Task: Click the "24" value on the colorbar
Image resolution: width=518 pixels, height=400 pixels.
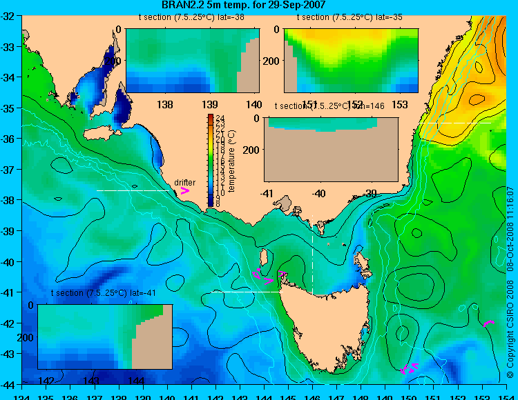Action: 220,118
